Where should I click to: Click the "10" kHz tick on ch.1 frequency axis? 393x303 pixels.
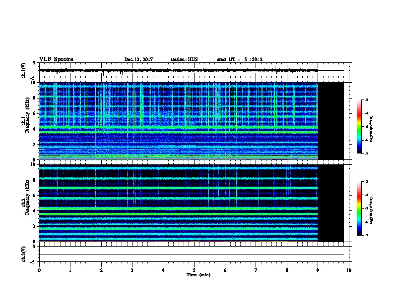tap(34, 83)
